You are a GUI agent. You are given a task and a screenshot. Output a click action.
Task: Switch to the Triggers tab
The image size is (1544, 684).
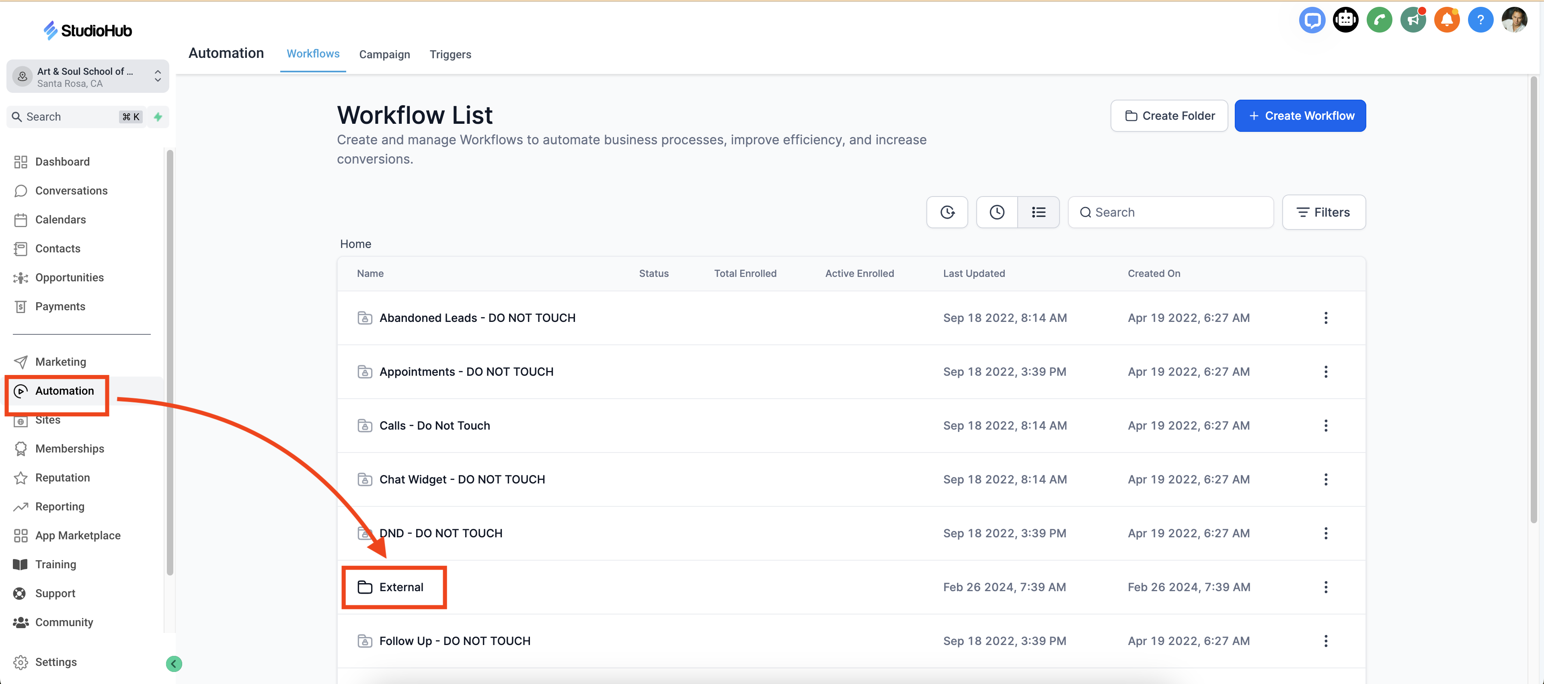pyautogui.click(x=450, y=55)
